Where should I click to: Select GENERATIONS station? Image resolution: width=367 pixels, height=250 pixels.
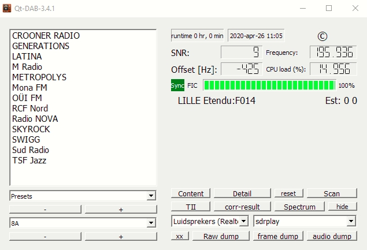pos(83,46)
